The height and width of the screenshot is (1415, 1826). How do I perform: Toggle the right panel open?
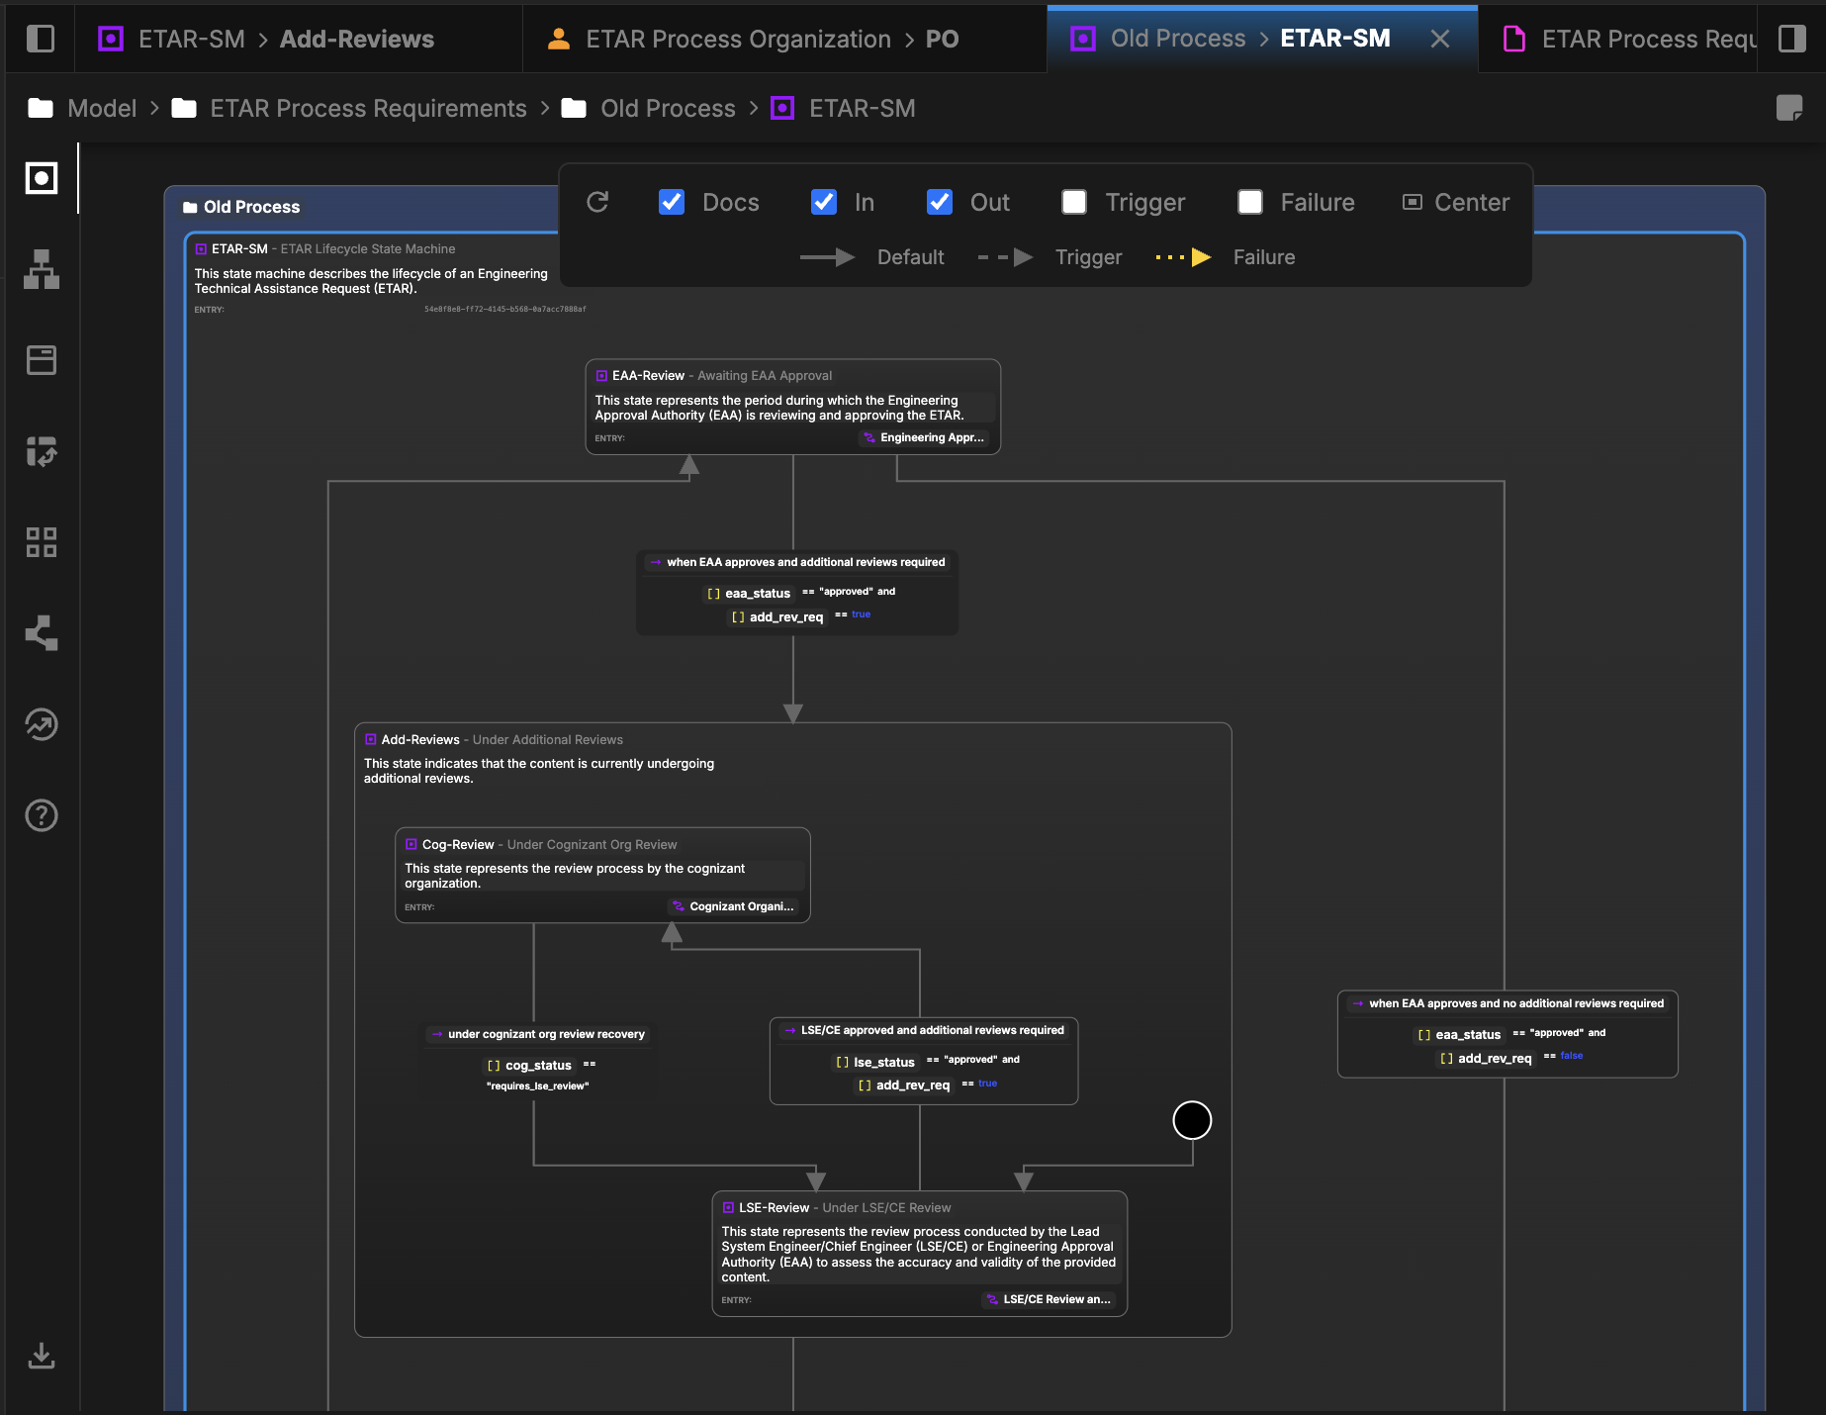(x=1792, y=39)
